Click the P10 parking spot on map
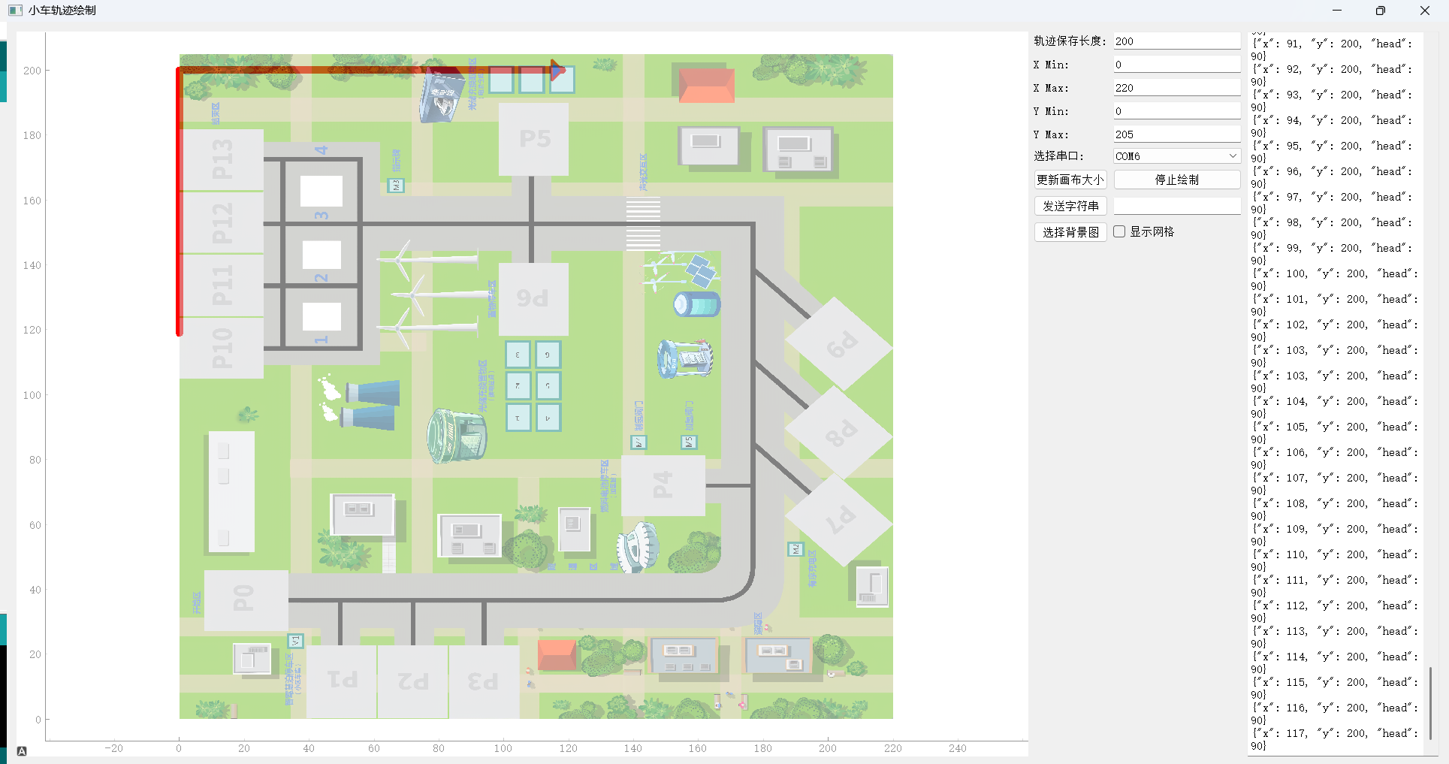 click(x=222, y=348)
